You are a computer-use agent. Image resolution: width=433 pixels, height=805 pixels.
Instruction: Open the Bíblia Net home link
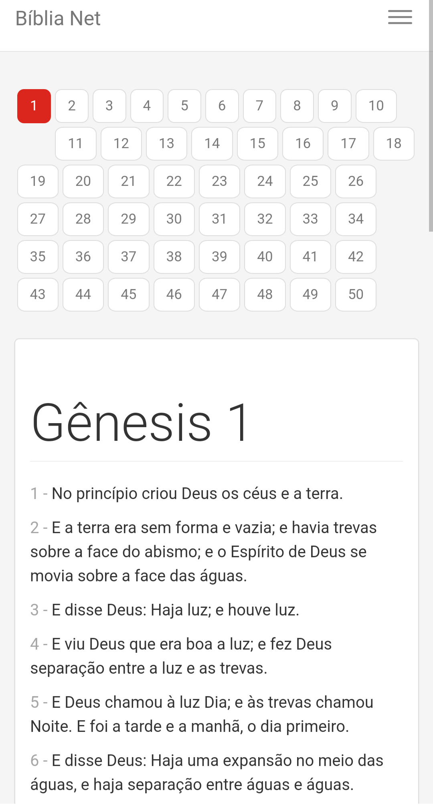coord(58,18)
